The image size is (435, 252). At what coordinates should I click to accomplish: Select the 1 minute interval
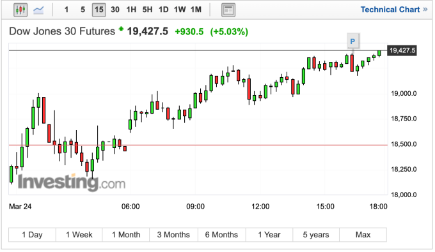click(x=67, y=10)
